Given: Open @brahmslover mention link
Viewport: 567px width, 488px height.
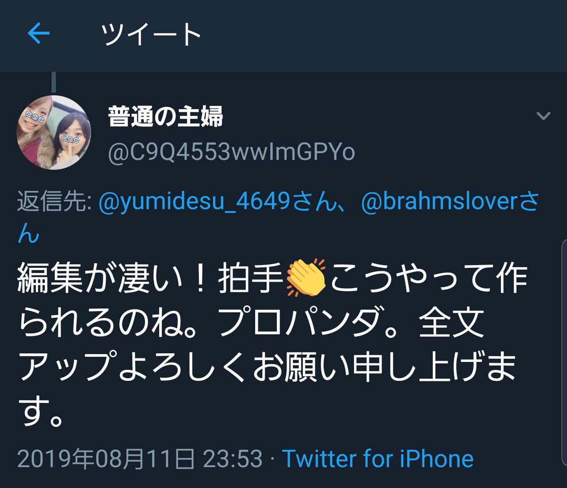Looking at the screenshot, I should coord(439,202).
